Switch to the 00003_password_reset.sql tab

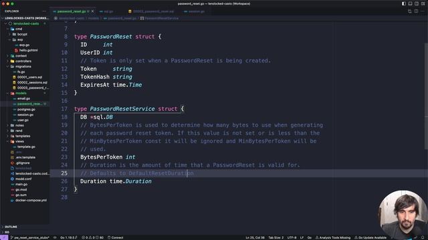(x=151, y=11)
